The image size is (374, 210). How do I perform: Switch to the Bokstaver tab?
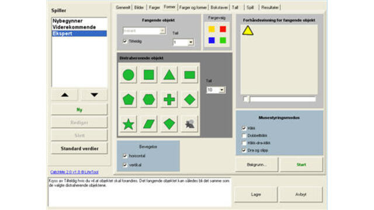pyautogui.click(x=219, y=8)
